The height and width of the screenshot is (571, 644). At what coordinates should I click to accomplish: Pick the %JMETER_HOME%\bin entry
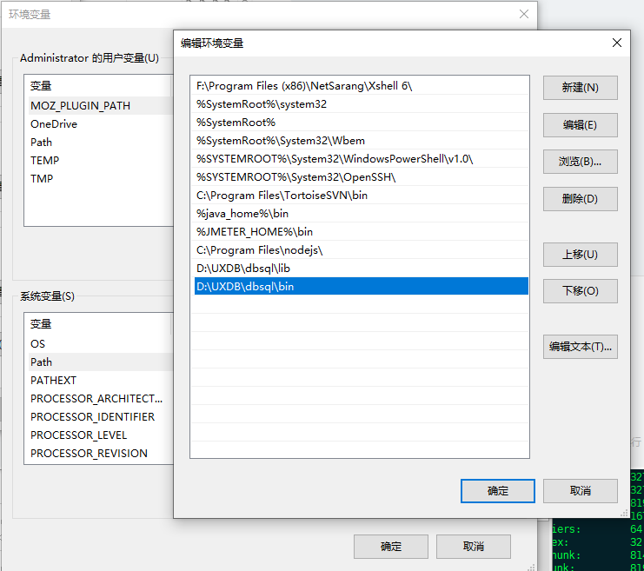pyautogui.click(x=255, y=232)
